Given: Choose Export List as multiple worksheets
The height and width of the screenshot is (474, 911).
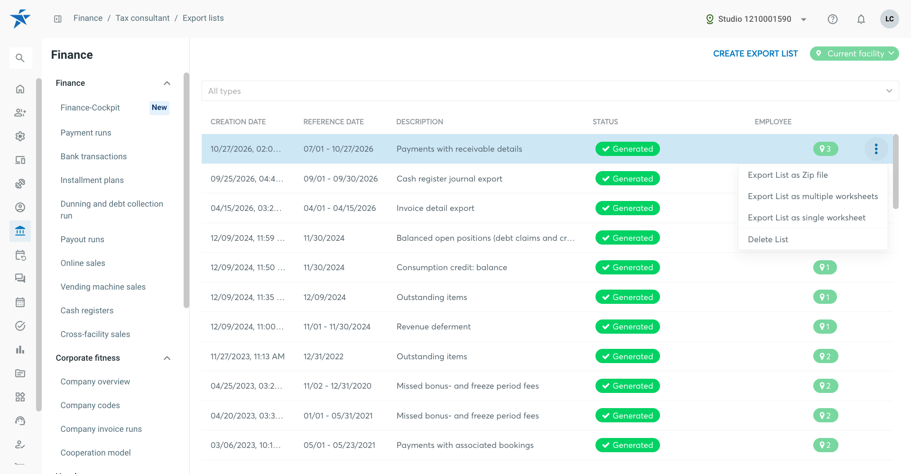Looking at the screenshot, I should tap(813, 196).
